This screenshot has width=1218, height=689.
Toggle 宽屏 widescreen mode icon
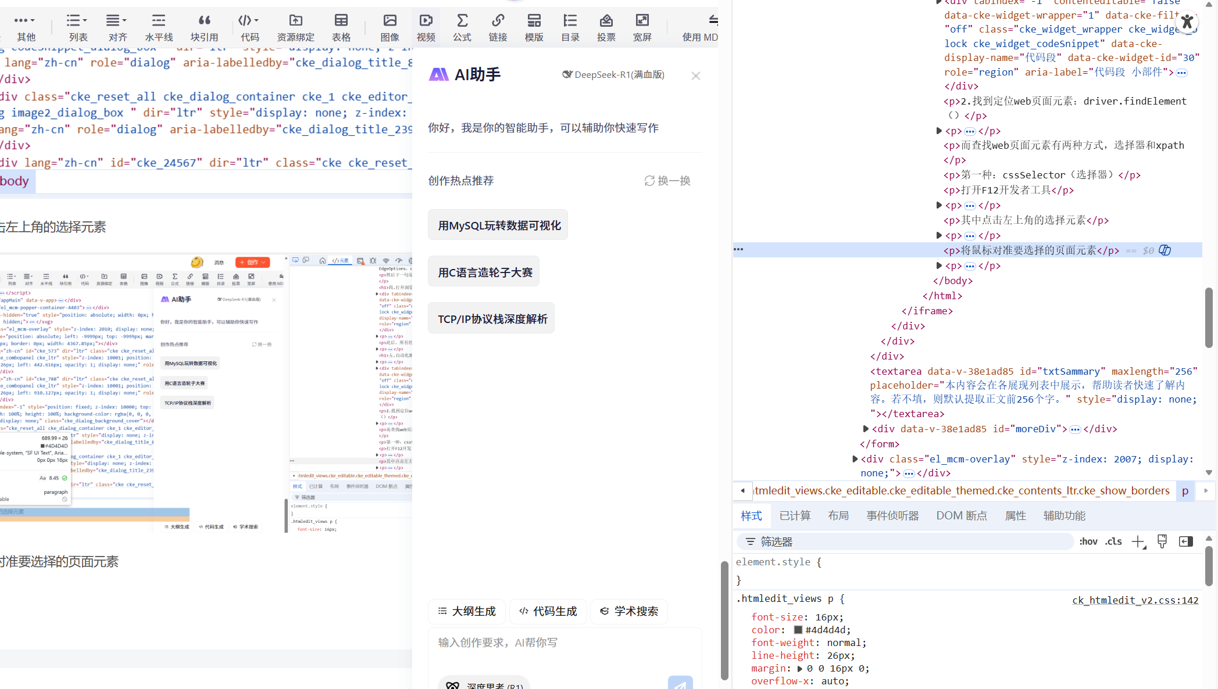pos(642,21)
